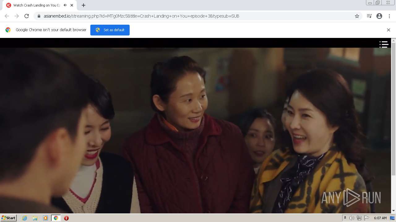Viewport: 396px width, 222px height.
Task: Dismiss the default browser info bar
Action: tap(389, 30)
